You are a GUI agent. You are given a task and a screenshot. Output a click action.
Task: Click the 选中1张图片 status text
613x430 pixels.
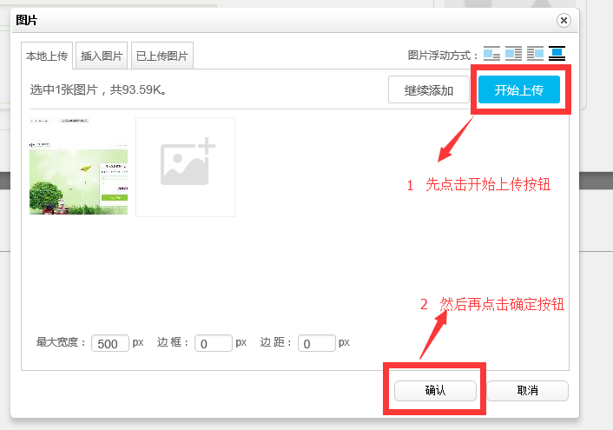click(x=98, y=89)
